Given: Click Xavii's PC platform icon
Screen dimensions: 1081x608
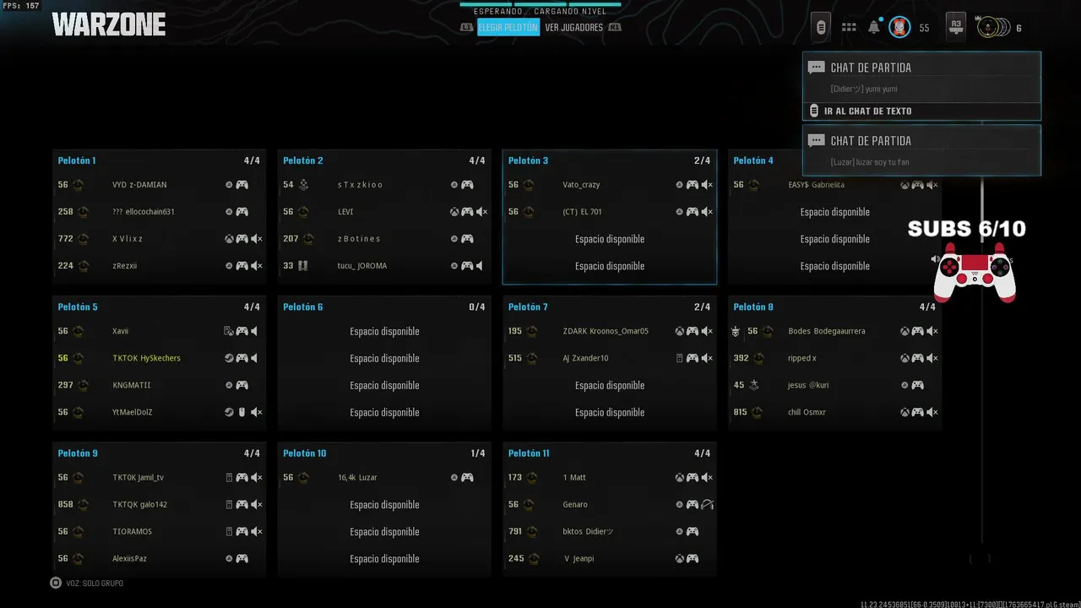Looking at the screenshot, I should tap(229, 331).
